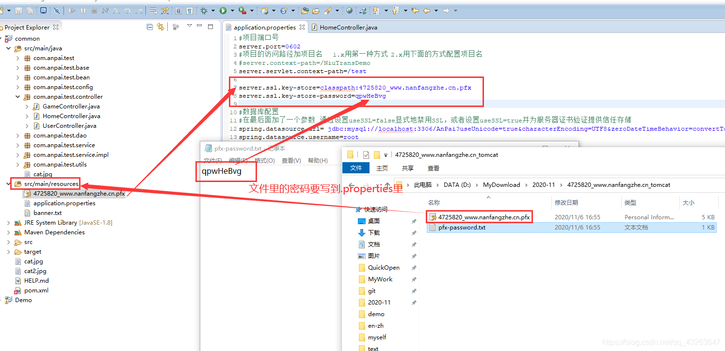
Task: Toggle Show Whitespace Characters pilcrow icon
Action: 190,11
